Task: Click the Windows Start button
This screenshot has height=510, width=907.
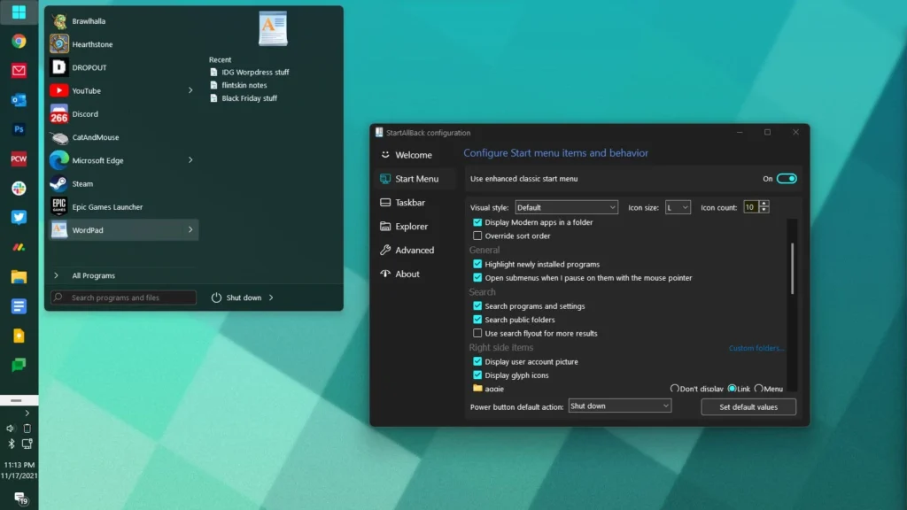Action: point(19,12)
